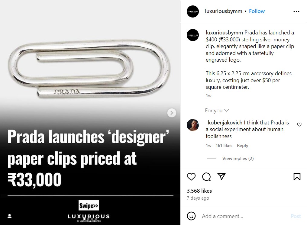View the 3,568 likes list
Screen dimensions: 307x225
(x=199, y=191)
